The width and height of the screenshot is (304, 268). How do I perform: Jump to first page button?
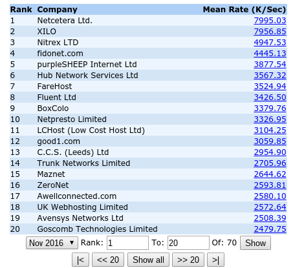[80, 260]
